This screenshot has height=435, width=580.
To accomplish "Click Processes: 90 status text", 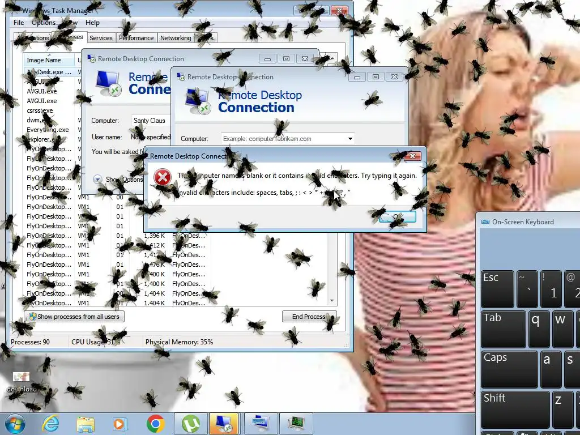I will tap(31, 342).
